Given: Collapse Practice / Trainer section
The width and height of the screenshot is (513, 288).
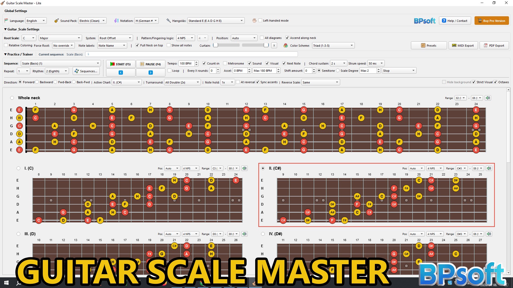Looking at the screenshot, I should [x=5, y=54].
